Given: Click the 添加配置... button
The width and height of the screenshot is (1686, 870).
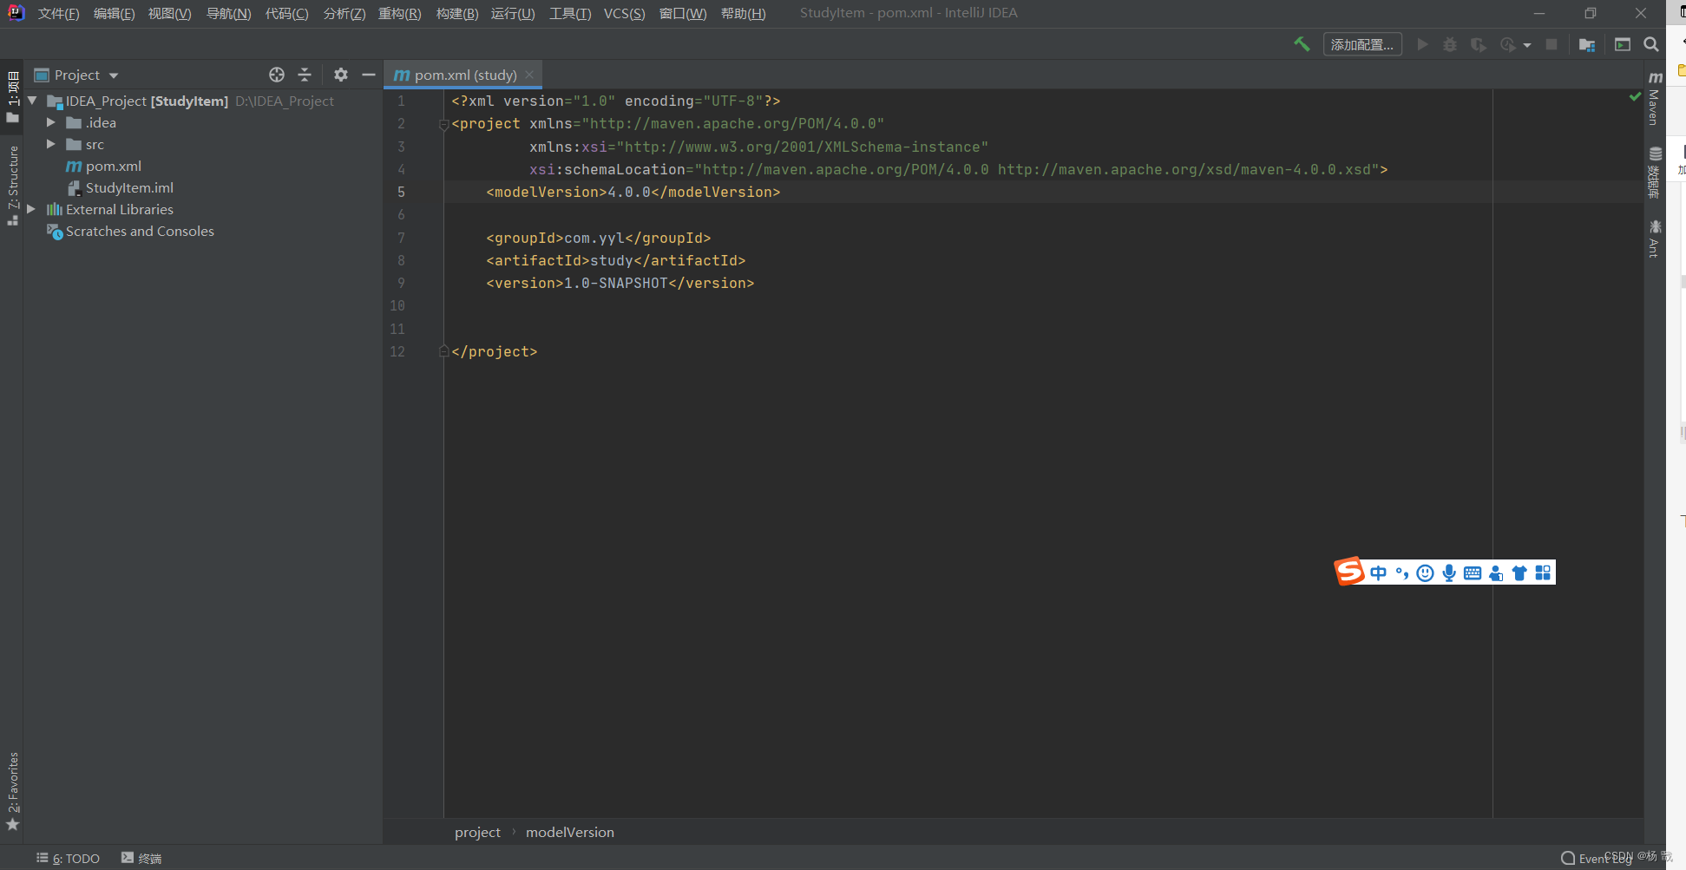Looking at the screenshot, I should coord(1362,44).
